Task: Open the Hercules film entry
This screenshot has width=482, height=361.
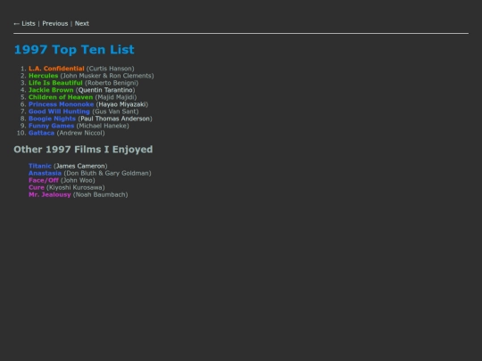Action: [x=44, y=76]
